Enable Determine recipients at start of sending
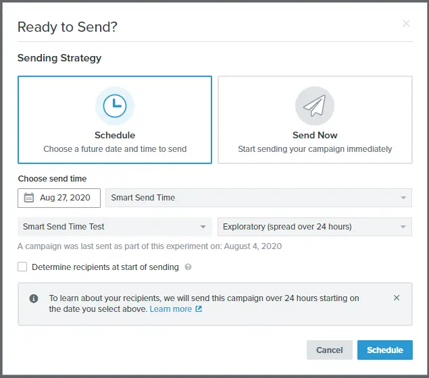This screenshot has width=429, height=378. tap(22, 267)
